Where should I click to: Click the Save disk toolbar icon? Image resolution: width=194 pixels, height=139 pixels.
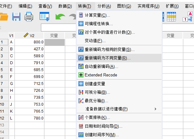(x=16, y=17)
